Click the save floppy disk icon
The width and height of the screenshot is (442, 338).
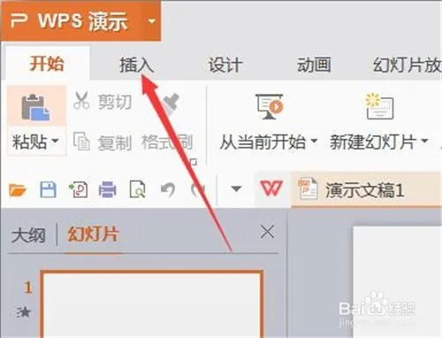coord(48,189)
